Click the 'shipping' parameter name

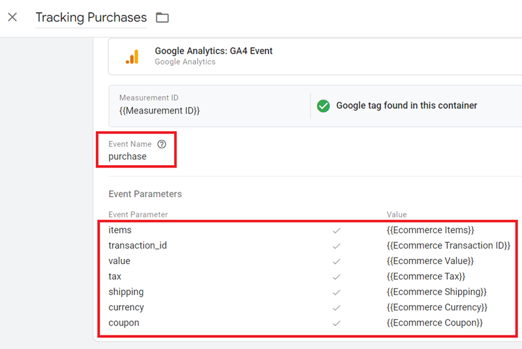point(126,292)
